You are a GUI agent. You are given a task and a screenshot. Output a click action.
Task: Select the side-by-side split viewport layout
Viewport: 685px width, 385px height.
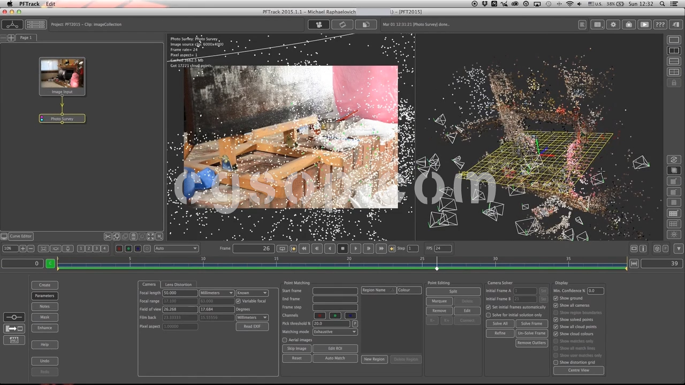point(674,51)
